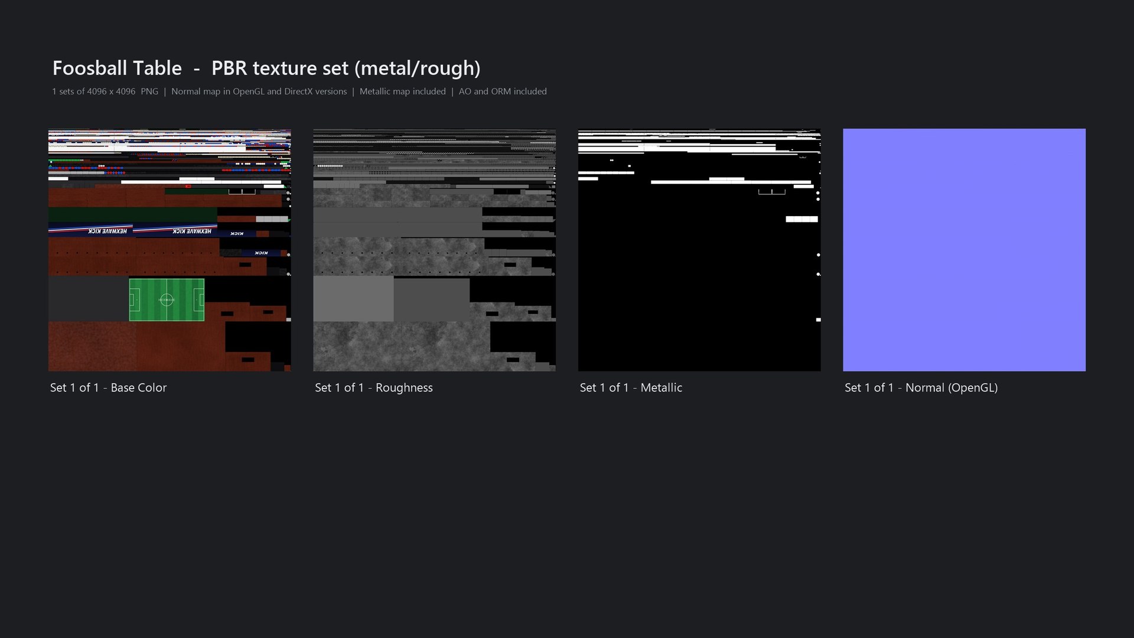Image resolution: width=1134 pixels, height=638 pixels.
Task: Open the Roughness texture thumbnail
Action: coord(434,250)
